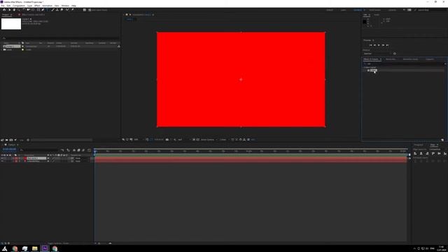Open Preview shortcut Spacebar dropdown
The image size is (448, 252).
[x=377, y=53]
